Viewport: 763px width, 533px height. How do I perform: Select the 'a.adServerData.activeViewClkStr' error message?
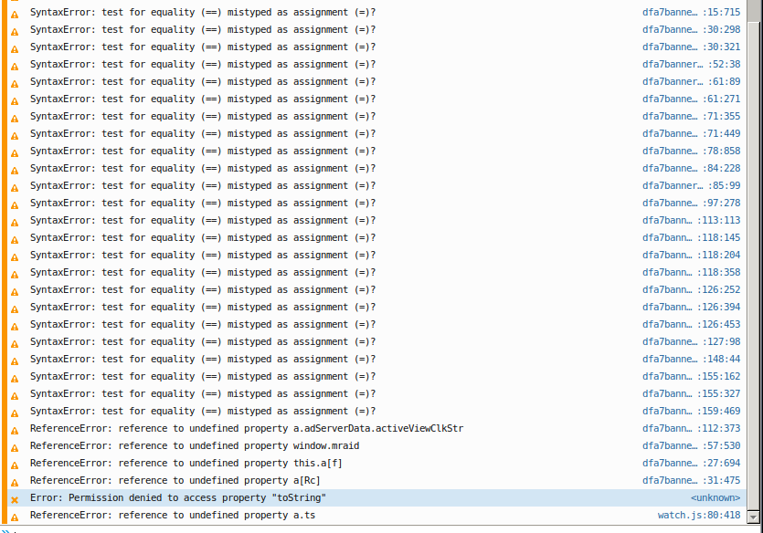(x=246, y=429)
